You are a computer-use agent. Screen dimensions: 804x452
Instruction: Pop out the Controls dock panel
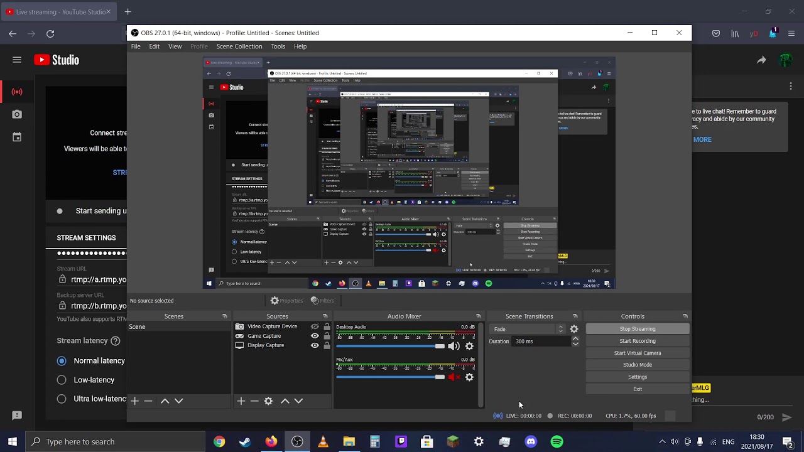point(685,316)
